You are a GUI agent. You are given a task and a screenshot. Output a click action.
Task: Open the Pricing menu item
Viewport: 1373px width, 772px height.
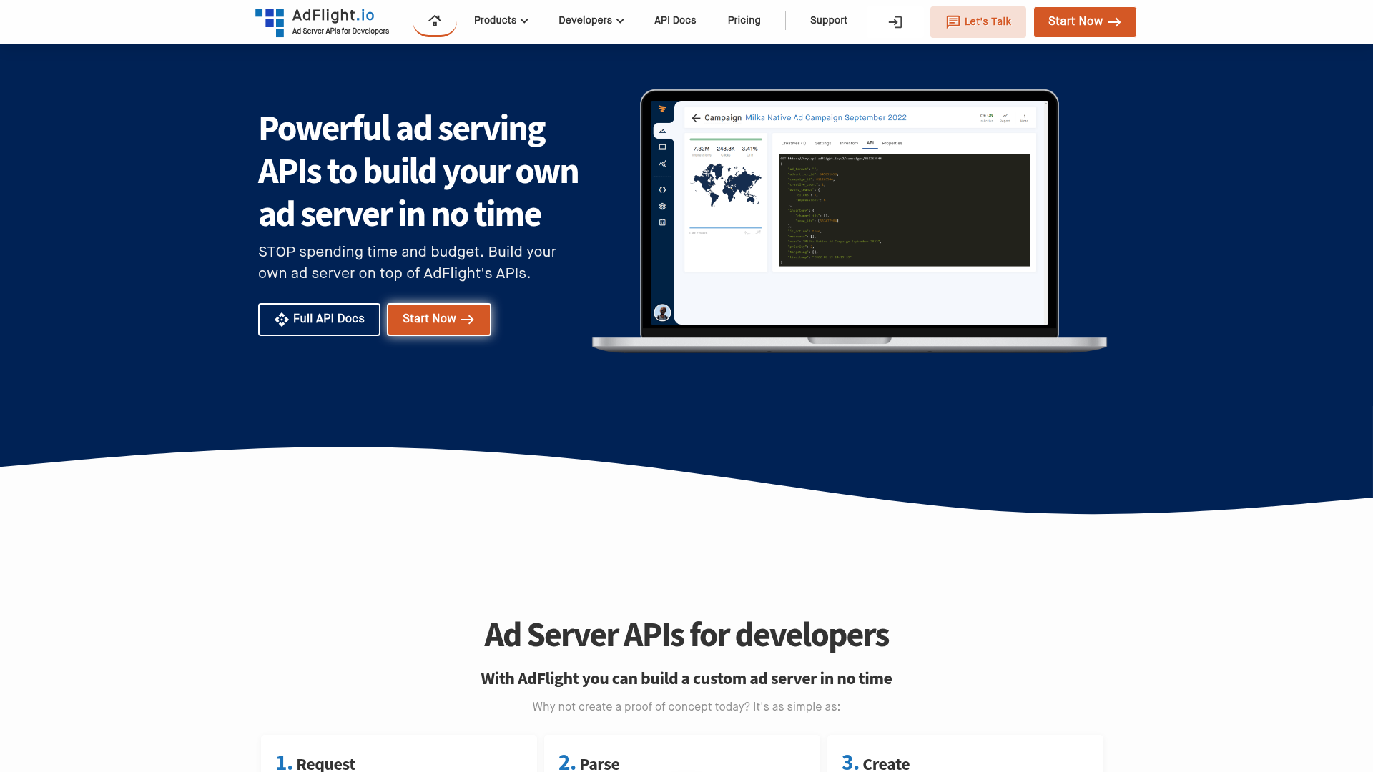pos(744,21)
